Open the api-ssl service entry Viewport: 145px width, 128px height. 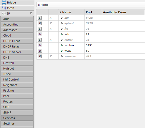(x=69, y=23)
